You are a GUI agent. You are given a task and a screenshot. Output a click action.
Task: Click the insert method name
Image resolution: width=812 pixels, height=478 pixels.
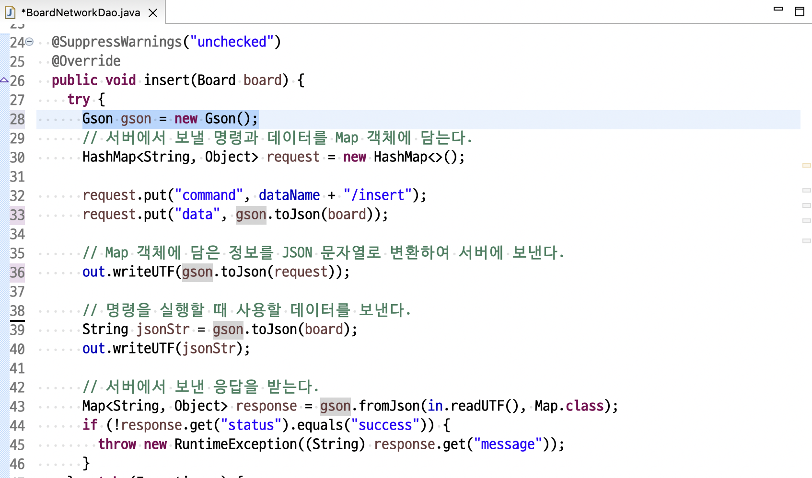pyautogui.click(x=167, y=80)
